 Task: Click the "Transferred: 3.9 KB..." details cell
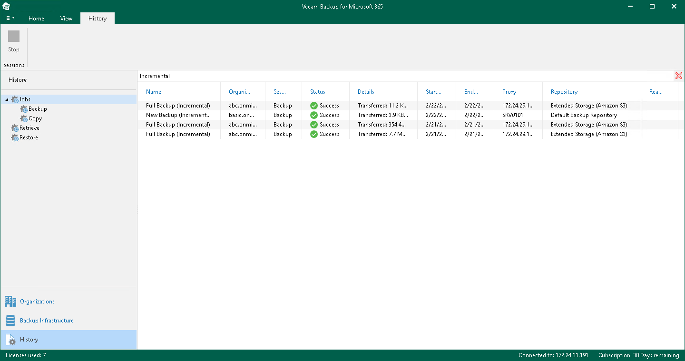pos(383,115)
